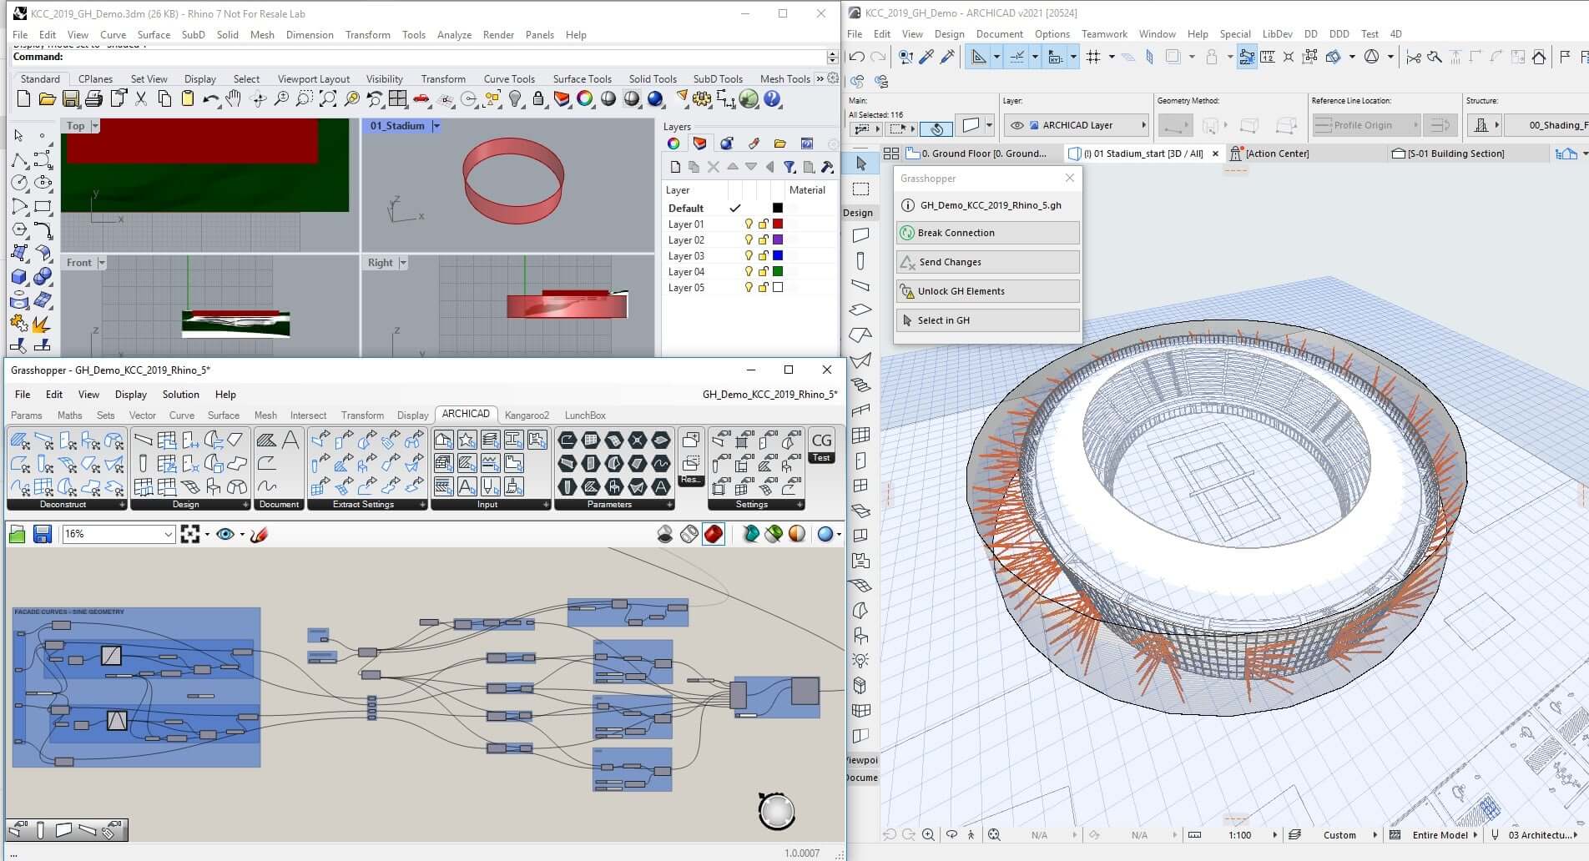Click the Print icon in Rhino toolbar

coord(94,99)
